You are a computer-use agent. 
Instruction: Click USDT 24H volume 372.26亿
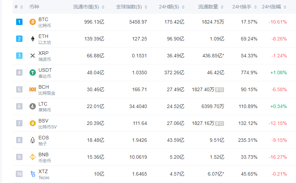point(174,72)
